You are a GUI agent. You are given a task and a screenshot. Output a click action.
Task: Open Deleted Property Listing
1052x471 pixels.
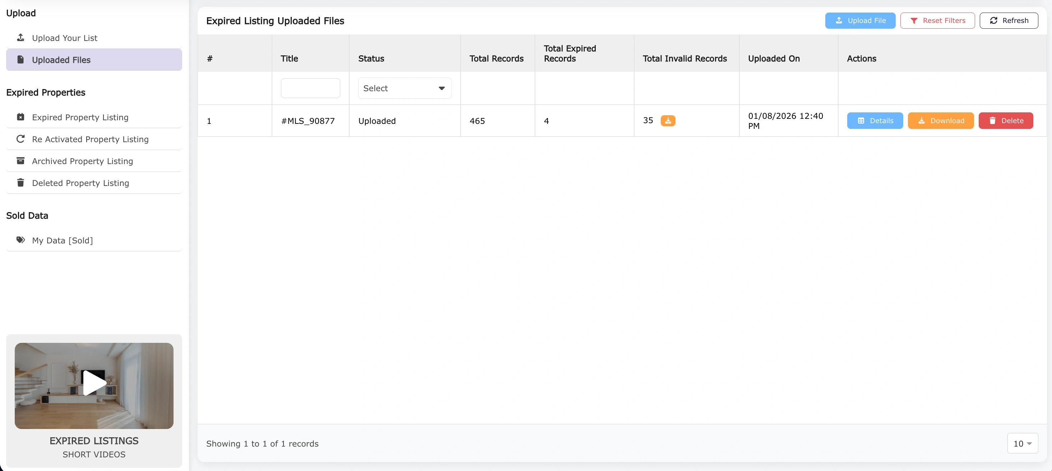point(80,183)
